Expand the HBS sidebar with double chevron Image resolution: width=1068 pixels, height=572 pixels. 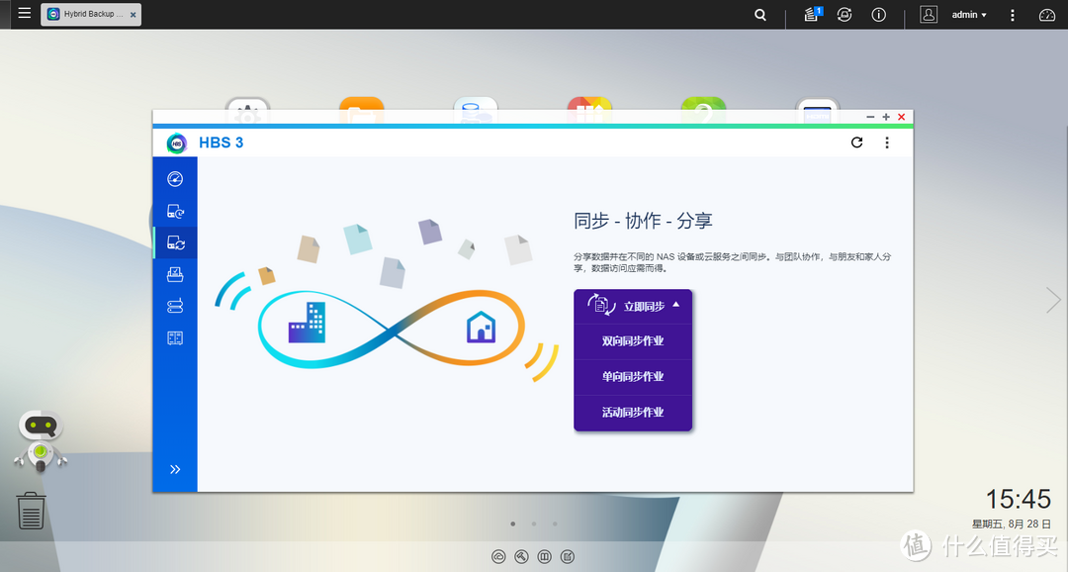[x=175, y=469]
